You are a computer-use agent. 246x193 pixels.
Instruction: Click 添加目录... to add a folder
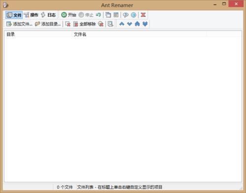pyautogui.click(x=48, y=24)
